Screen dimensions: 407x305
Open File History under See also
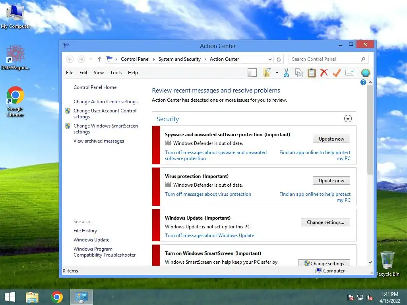[x=85, y=231]
